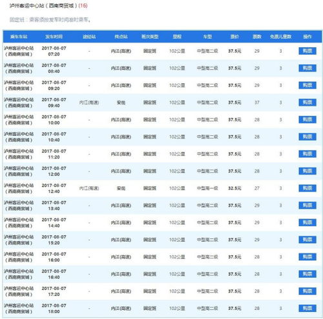Buy ticket for the 09:40 departure
This screenshot has height=319, width=323.
click(x=307, y=102)
